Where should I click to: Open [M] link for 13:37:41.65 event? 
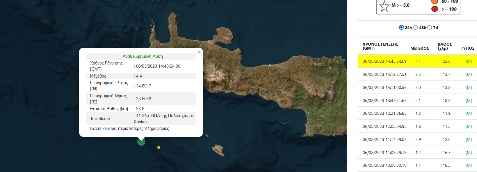[x=469, y=101]
